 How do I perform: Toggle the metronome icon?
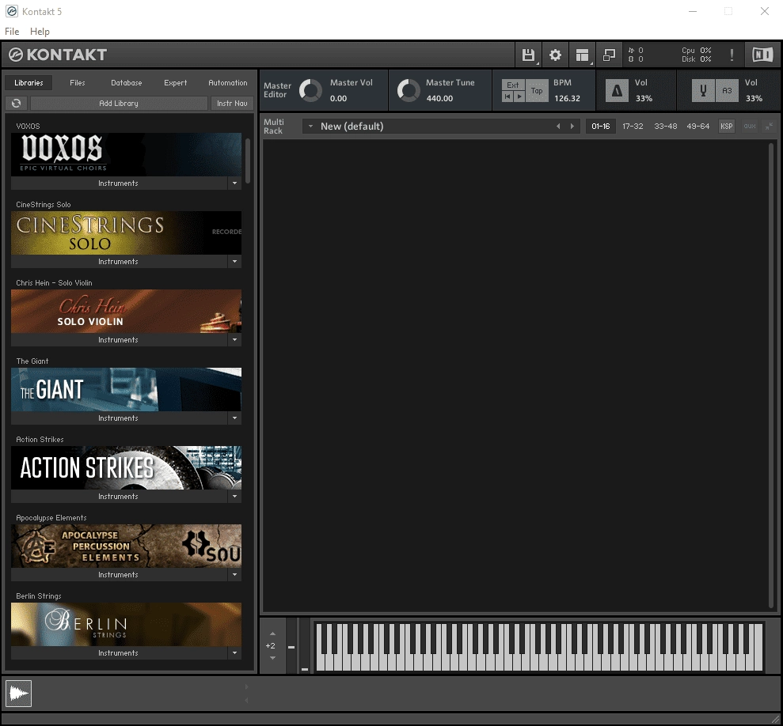tap(617, 91)
